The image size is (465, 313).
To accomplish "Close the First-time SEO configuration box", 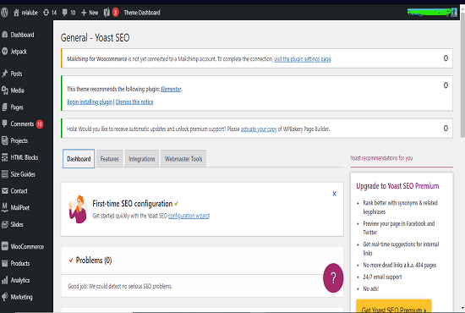I will point(334,194).
